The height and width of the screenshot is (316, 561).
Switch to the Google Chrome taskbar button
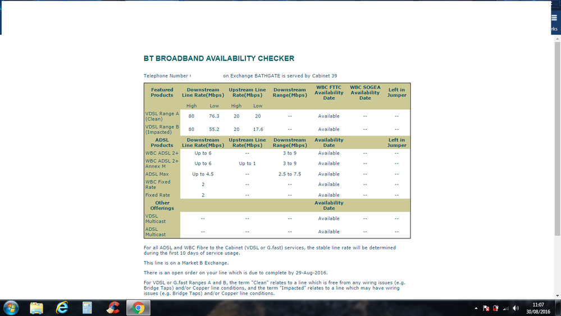click(138, 308)
